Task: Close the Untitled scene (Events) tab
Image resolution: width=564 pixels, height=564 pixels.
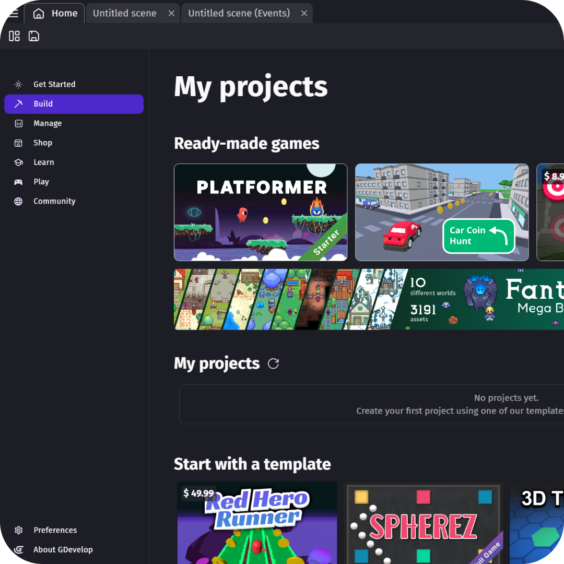Action: (x=304, y=14)
